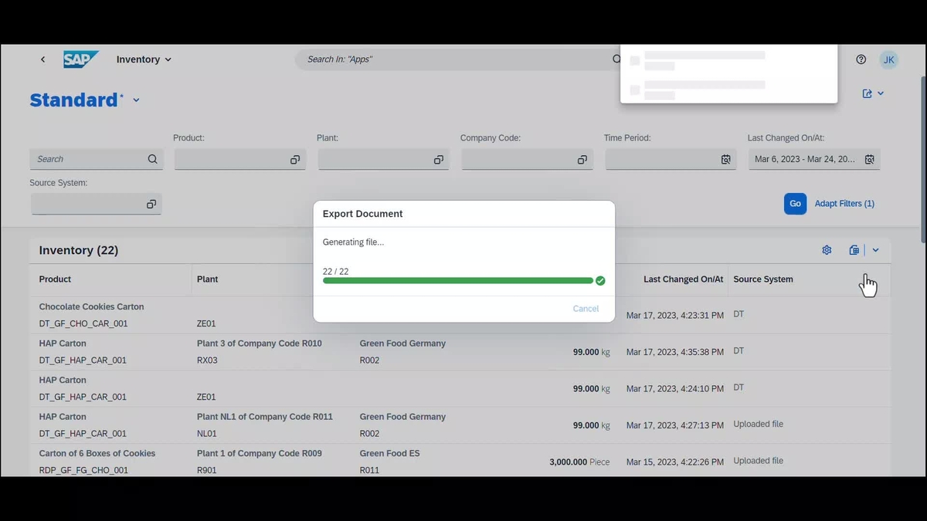927x521 pixels.
Task: Expand the export options chevron
Action: point(876,250)
